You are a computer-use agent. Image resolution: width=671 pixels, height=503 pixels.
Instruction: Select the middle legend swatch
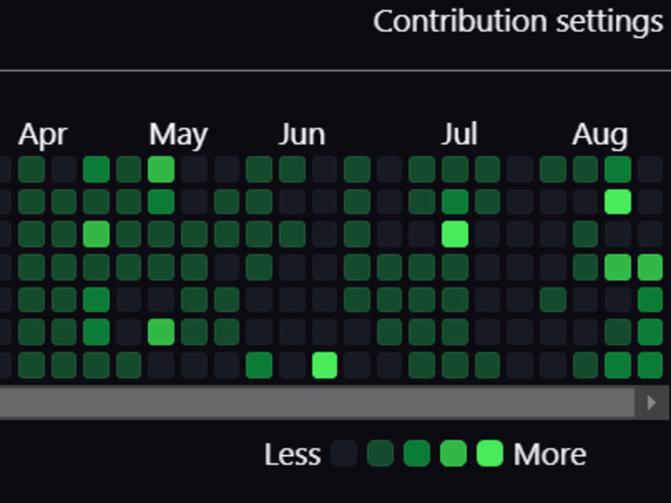coord(417,453)
